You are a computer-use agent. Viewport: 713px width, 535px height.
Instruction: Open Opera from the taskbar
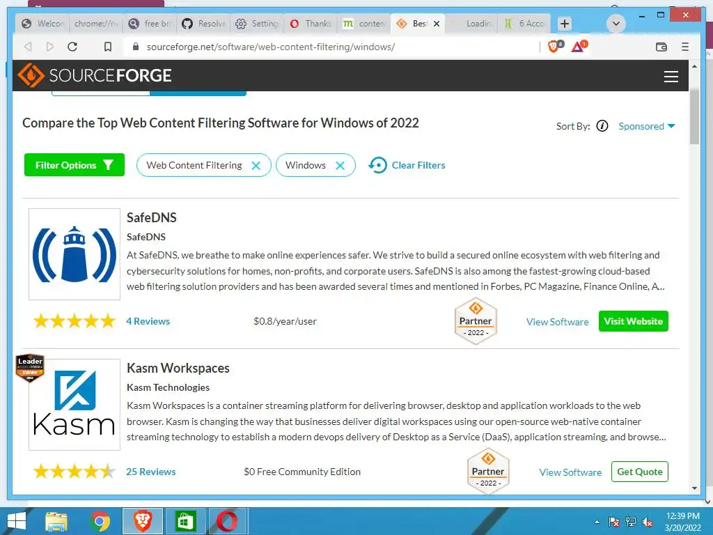coord(227,521)
